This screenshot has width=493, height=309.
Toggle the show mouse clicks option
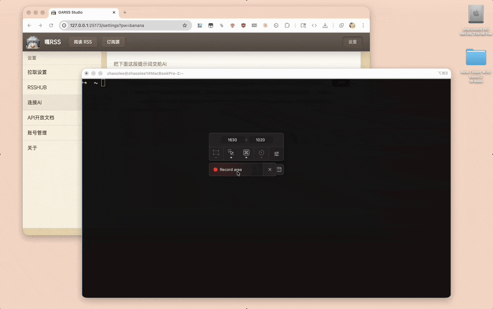pyautogui.click(x=231, y=153)
